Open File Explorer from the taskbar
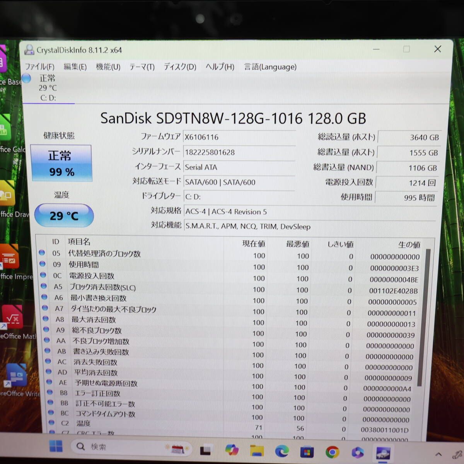Viewport: 464px width, 464px height. coord(256,450)
